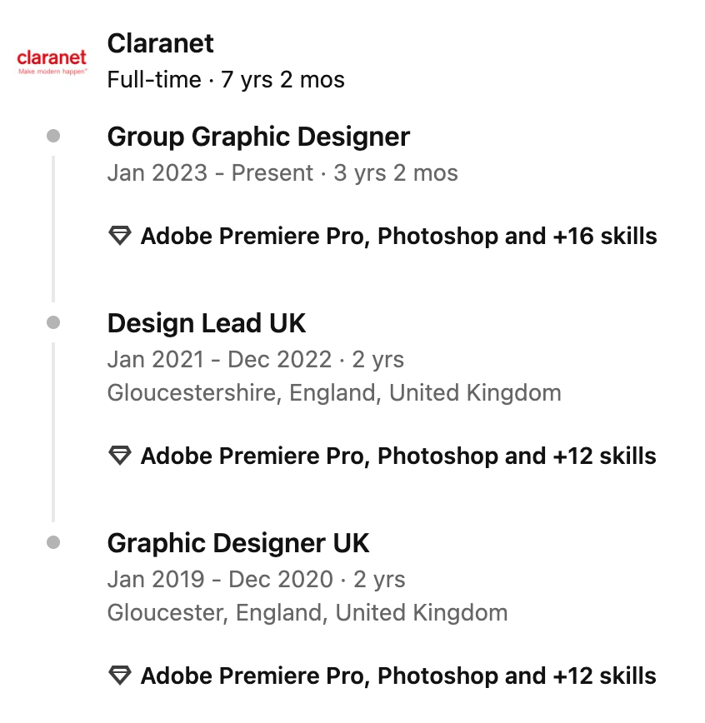Click the "Full-time · 7 yrs 2 mos" text

(x=226, y=80)
